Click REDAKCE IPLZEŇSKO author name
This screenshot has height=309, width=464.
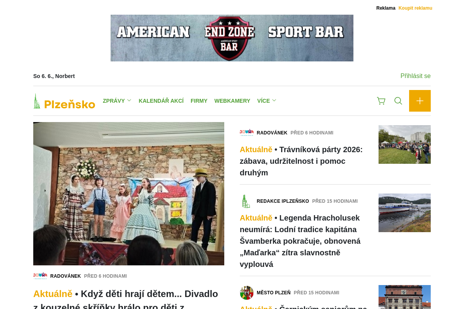click(283, 201)
